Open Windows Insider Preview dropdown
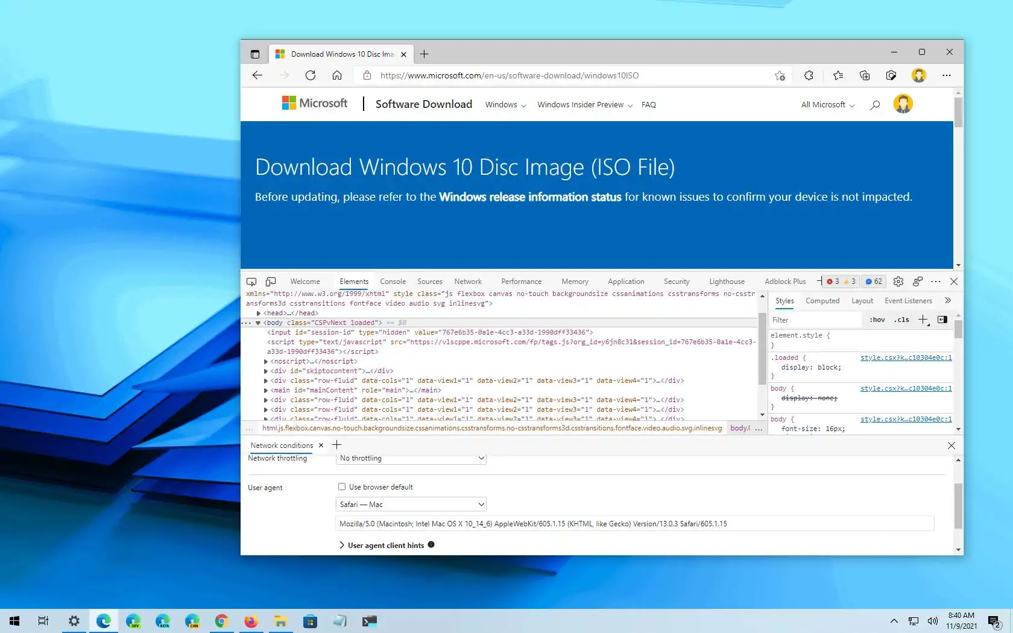Image resolution: width=1013 pixels, height=633 pixels. 585,105
